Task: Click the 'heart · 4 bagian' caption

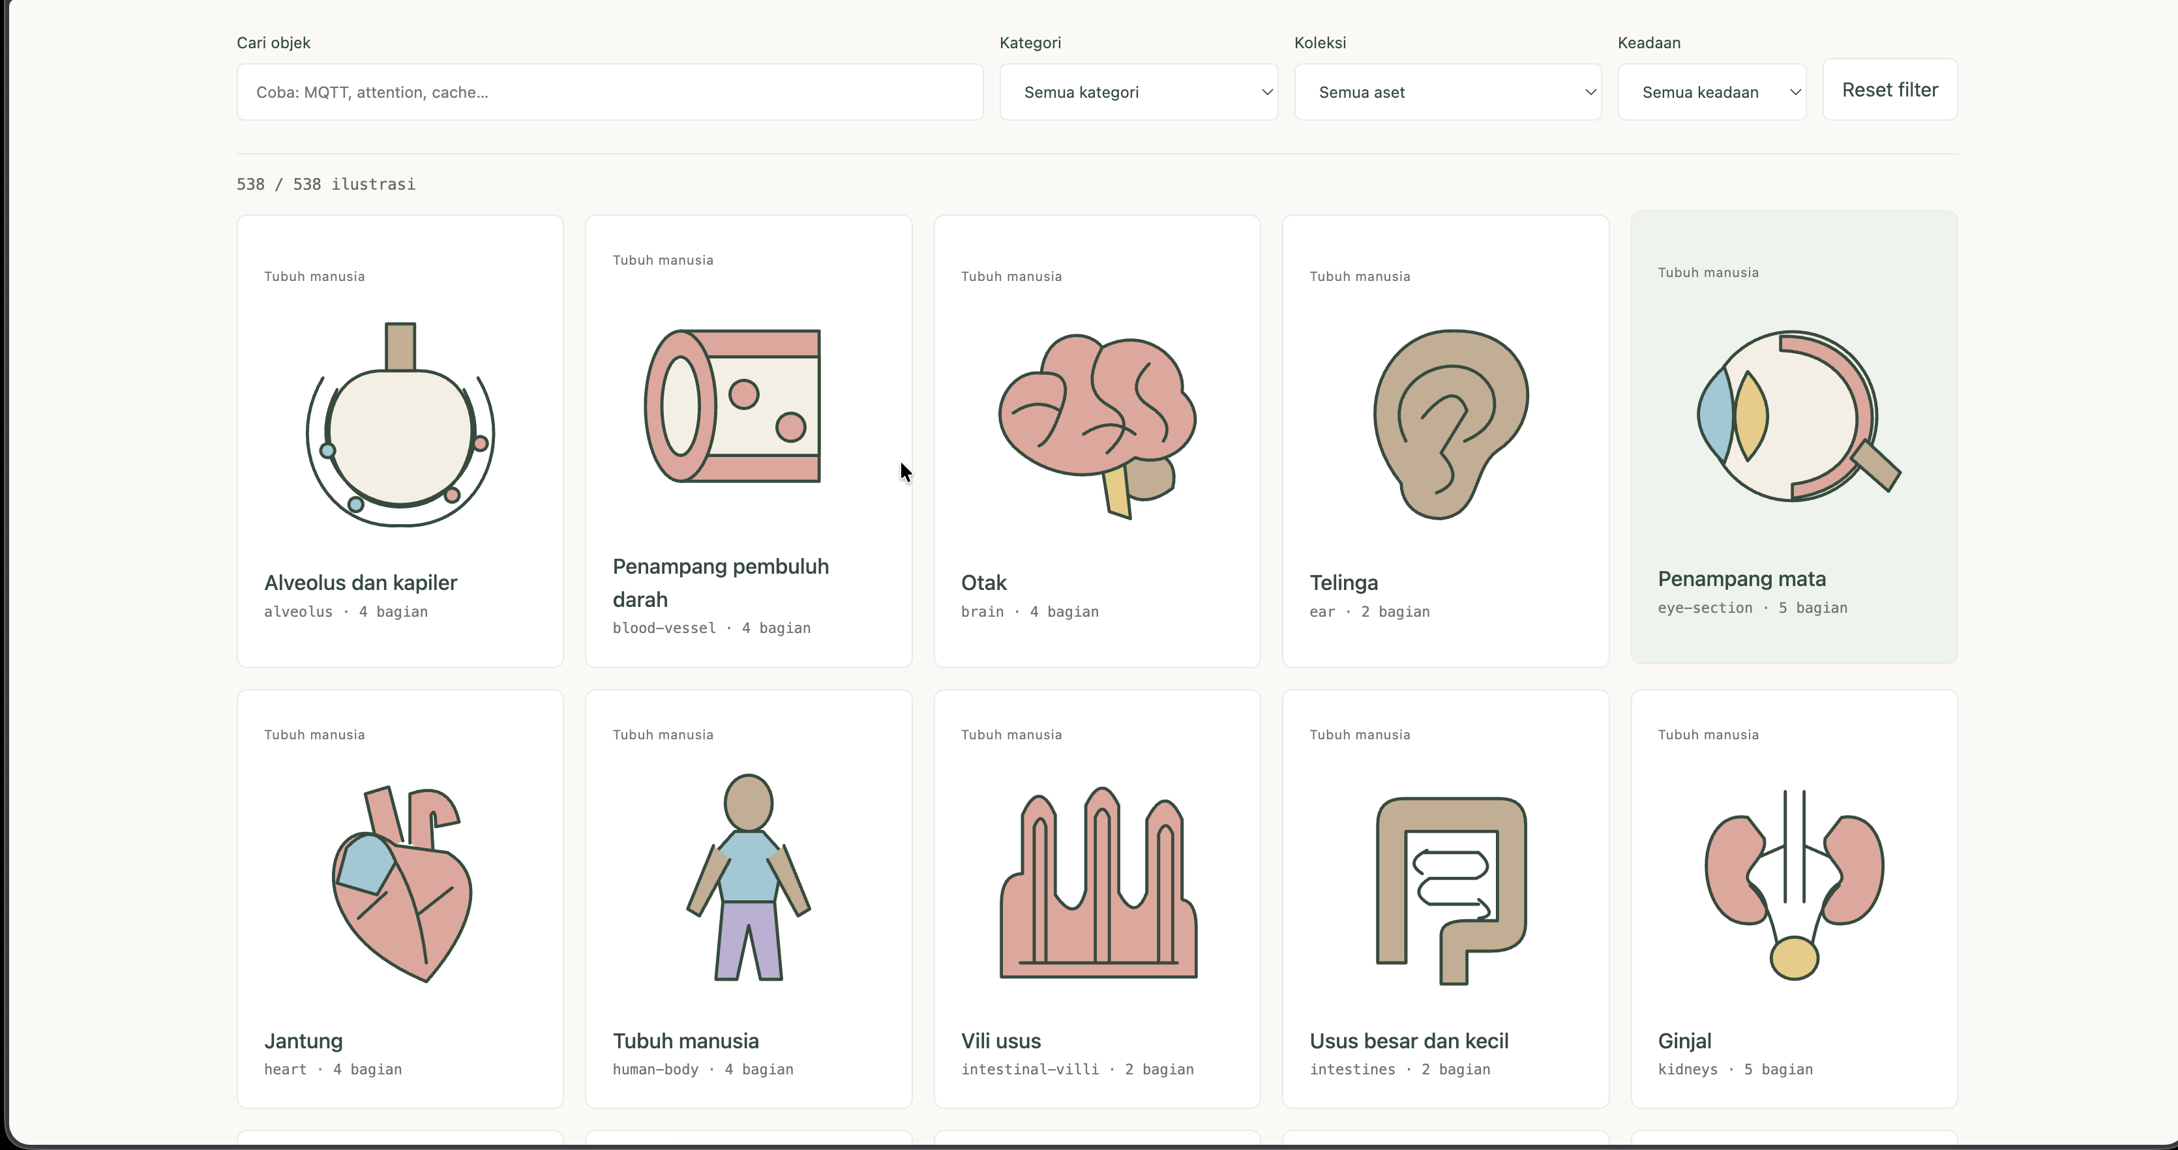Action: tap(333, 1070)
